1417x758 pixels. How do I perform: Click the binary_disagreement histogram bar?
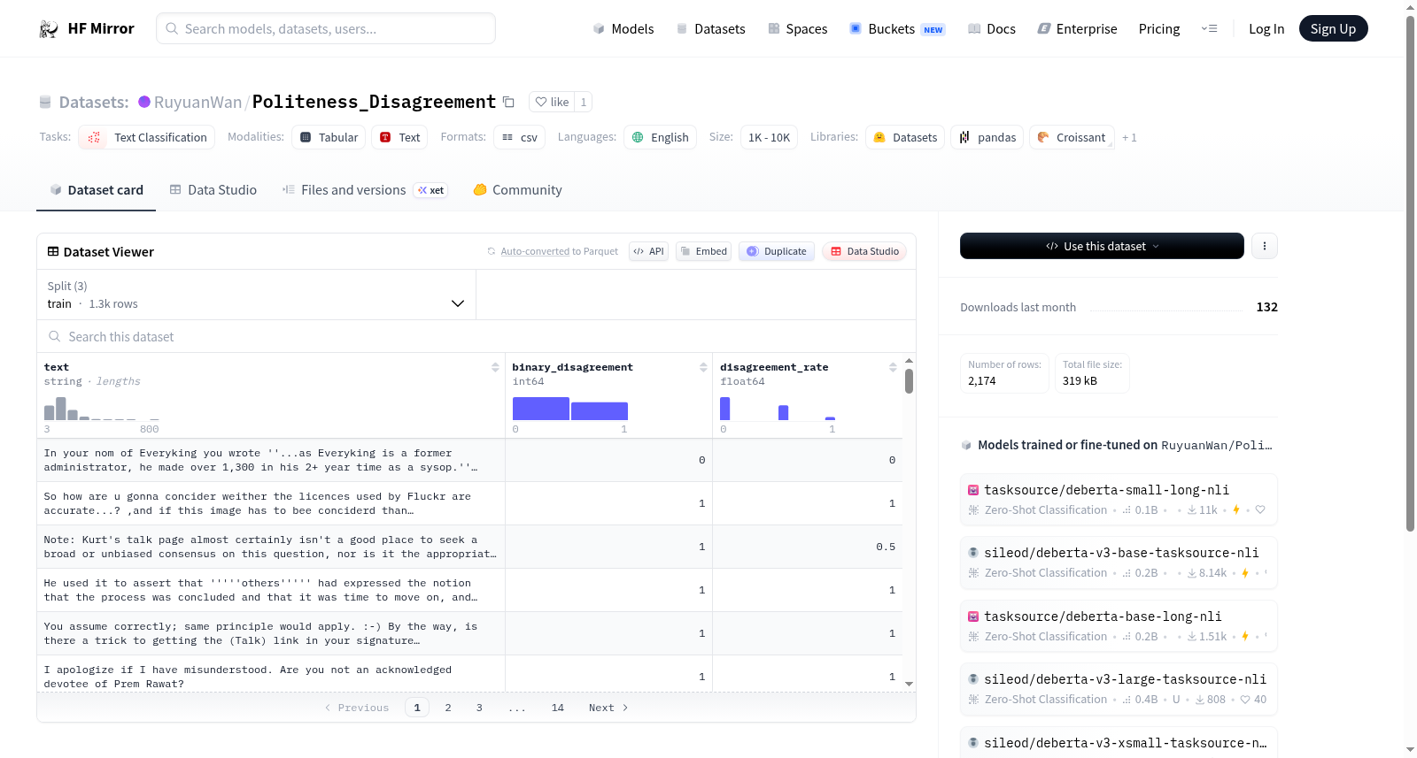click(x=570, y=409)
